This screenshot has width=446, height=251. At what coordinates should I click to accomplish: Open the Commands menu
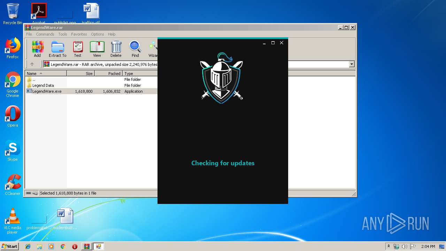(x=45, y=34)
